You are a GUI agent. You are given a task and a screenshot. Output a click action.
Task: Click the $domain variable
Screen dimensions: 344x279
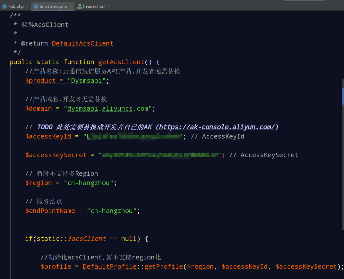tap(39, 108)
